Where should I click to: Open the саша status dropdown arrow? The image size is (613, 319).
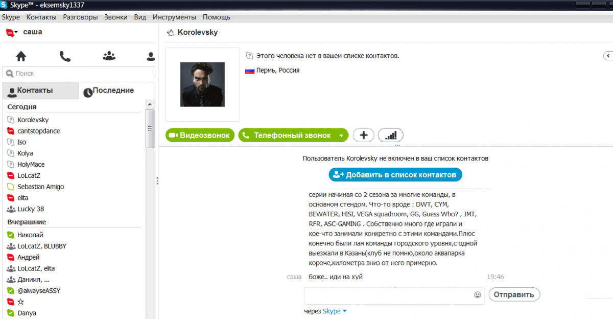(x=16, y=32)
